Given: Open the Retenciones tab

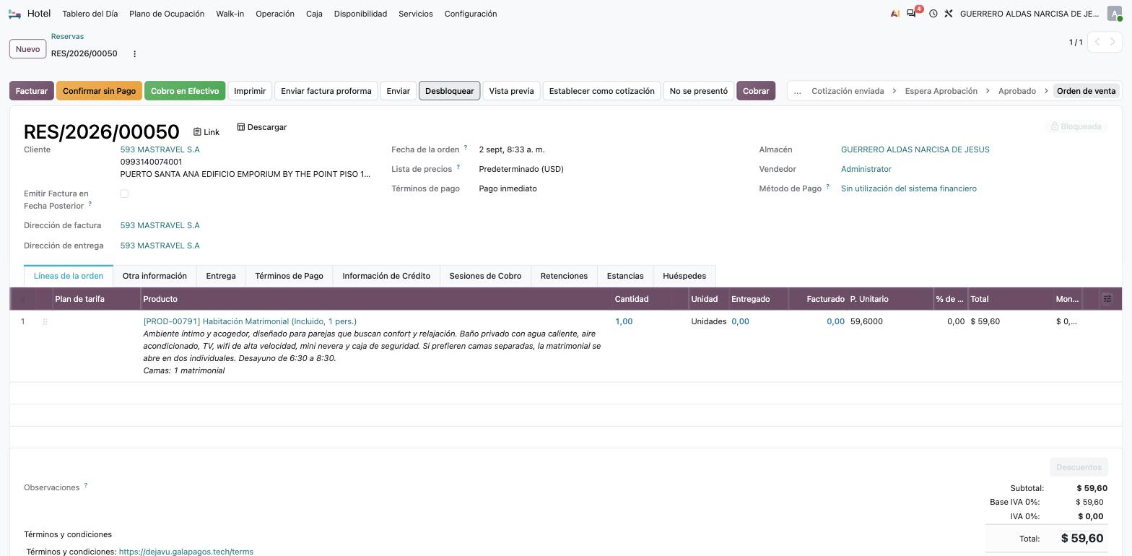Looking at the screenshot, I should tap(564, 276).
